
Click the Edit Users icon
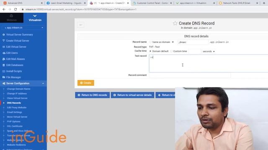pyautogui.click(x=4, y=53)
